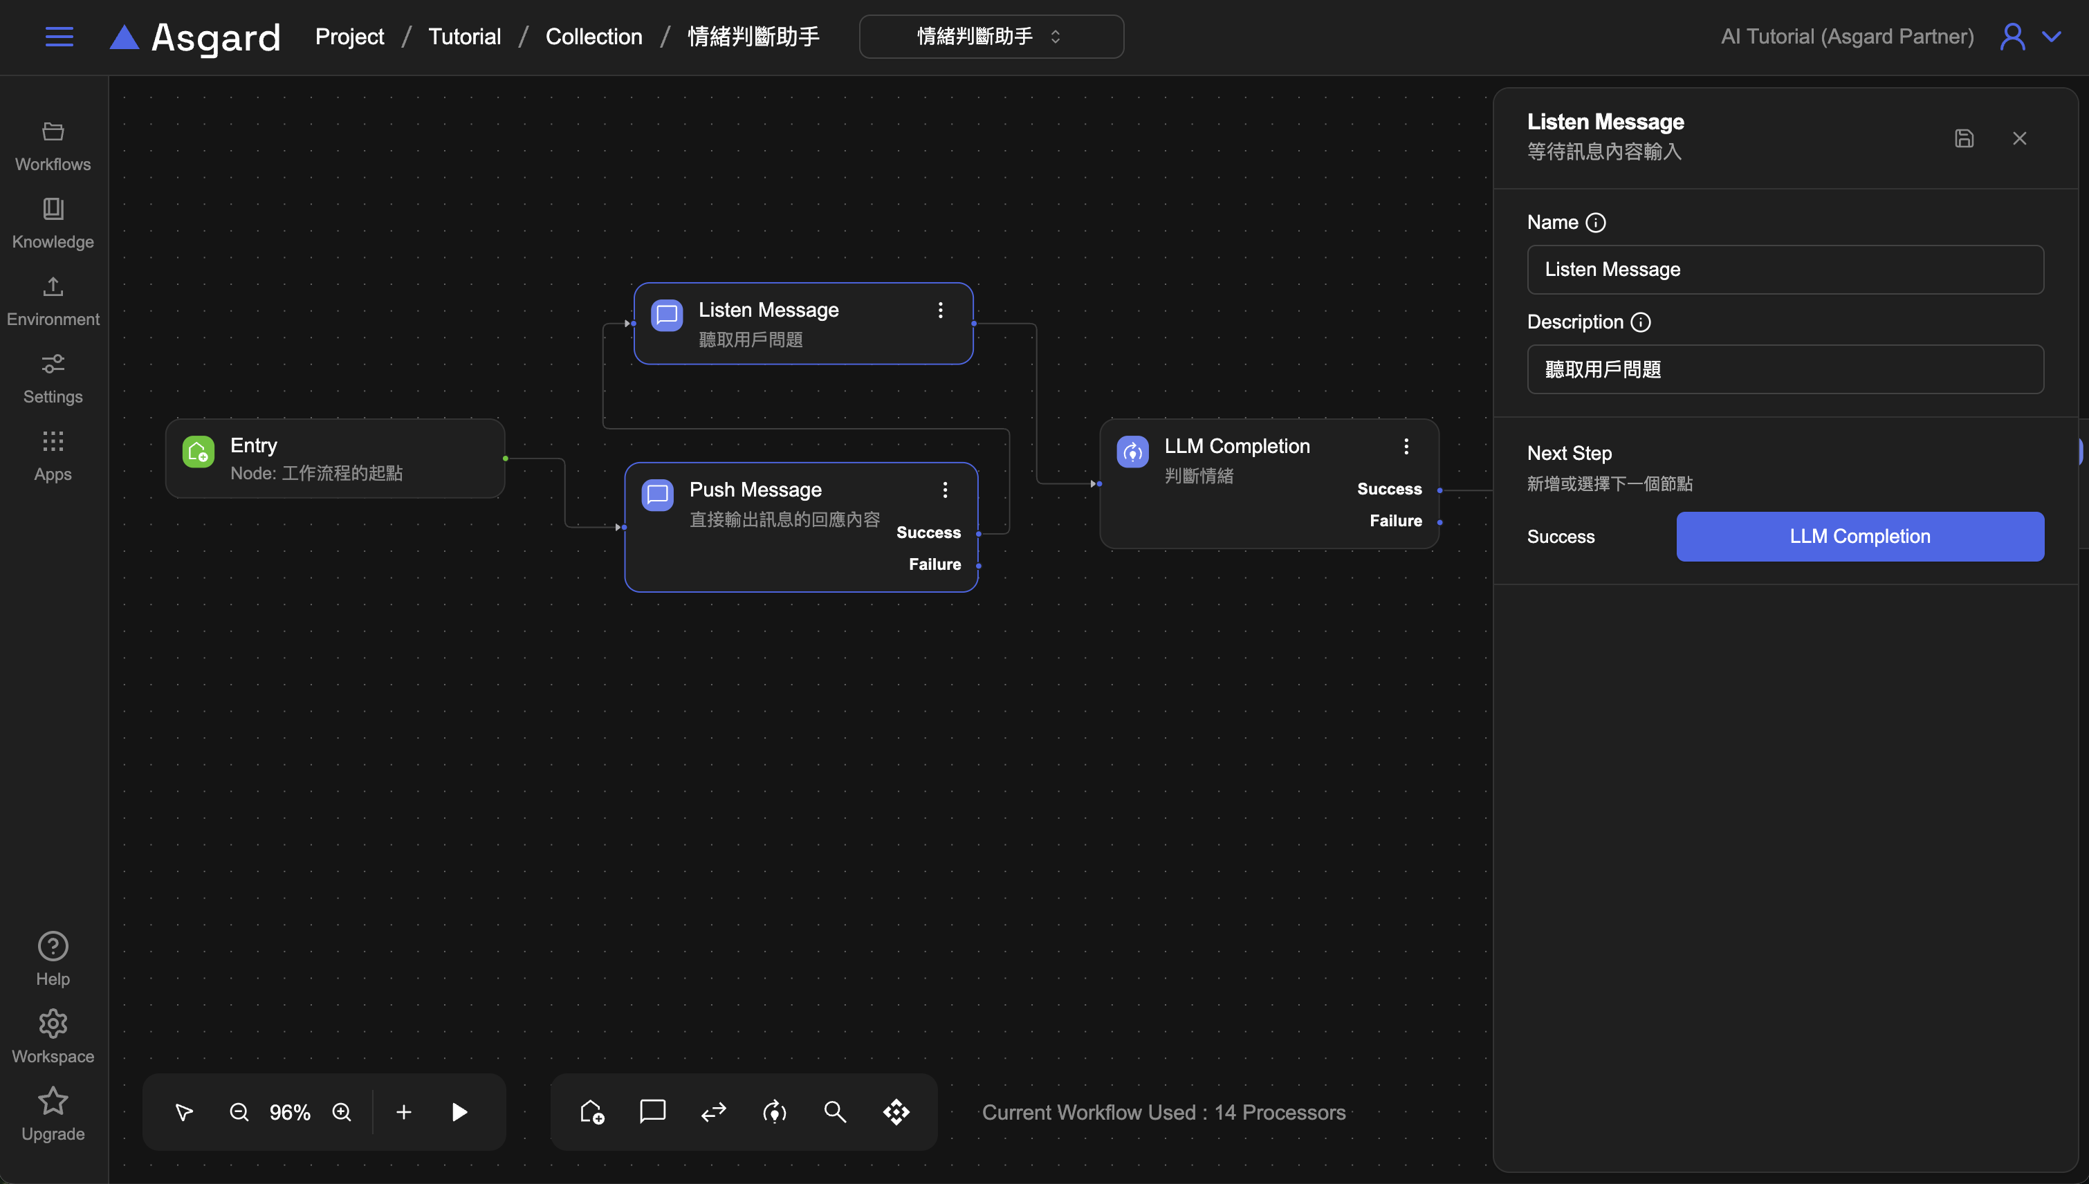Select the pointer tool in bottom toolbar
The image size is (2089, 1184).
[x=185, y=1111]
